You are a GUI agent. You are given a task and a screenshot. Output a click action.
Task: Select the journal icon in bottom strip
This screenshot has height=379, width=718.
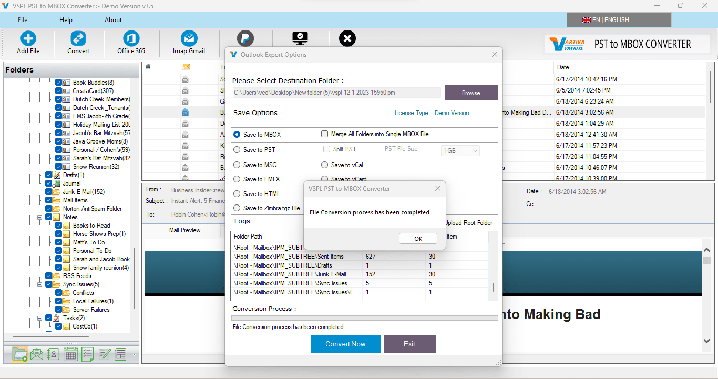click(x=121, y=354)
